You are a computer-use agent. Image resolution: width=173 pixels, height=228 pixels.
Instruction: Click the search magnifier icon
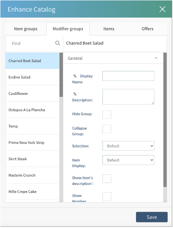pyautogui.click(x=57, y=43)
